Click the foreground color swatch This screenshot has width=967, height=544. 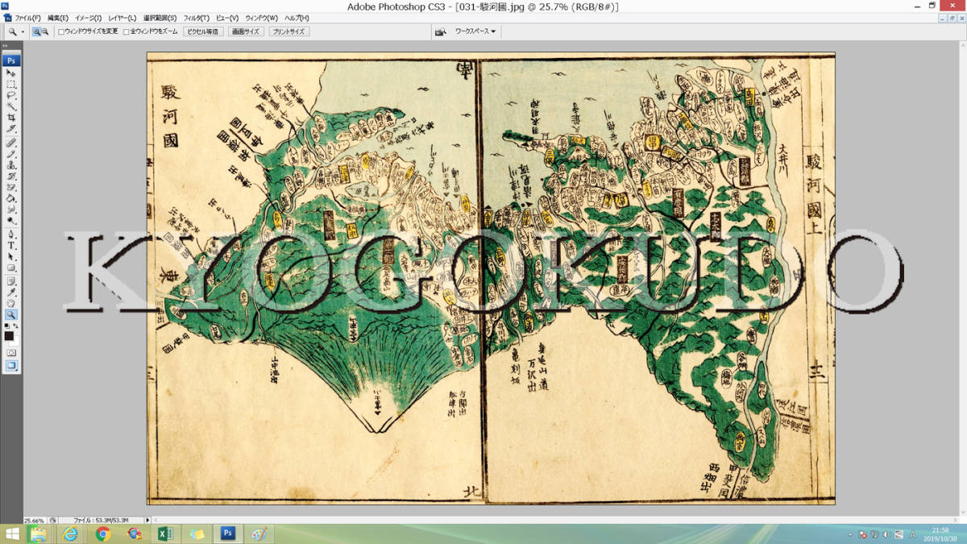[x=9, y=336]
